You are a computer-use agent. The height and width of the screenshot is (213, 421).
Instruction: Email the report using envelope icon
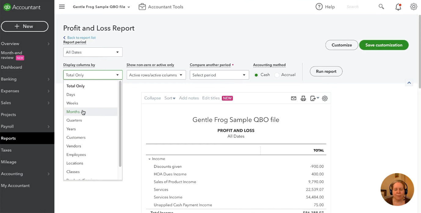(x=293, y=98)
